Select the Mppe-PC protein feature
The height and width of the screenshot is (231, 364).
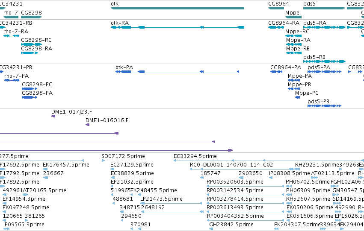(298, 97)
